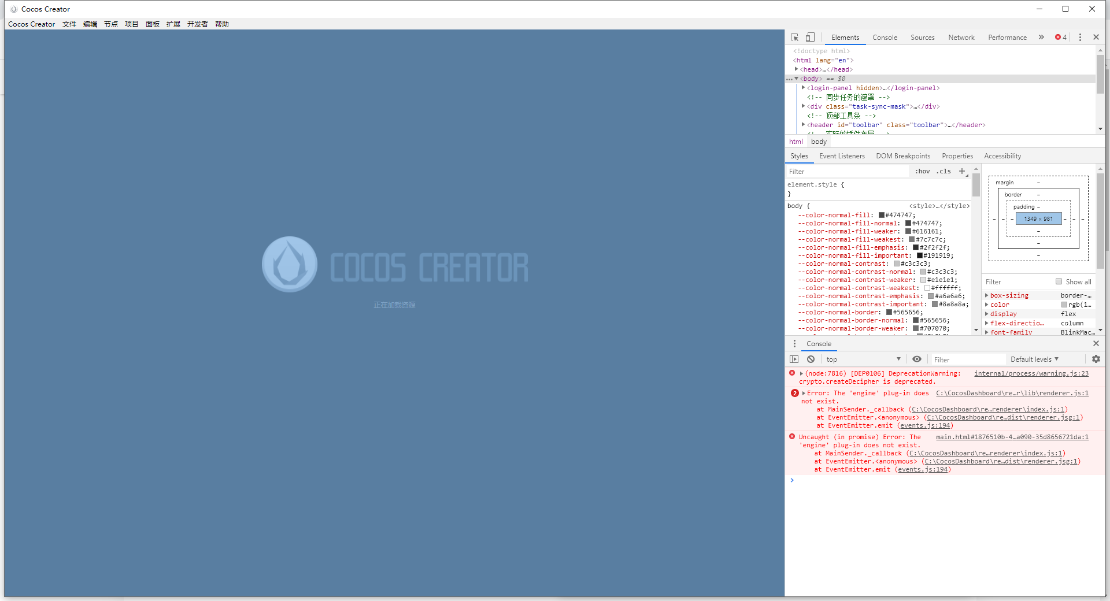Expand the task-sync-mask div node
The image size is (1110, 601).
coord(804,106)
